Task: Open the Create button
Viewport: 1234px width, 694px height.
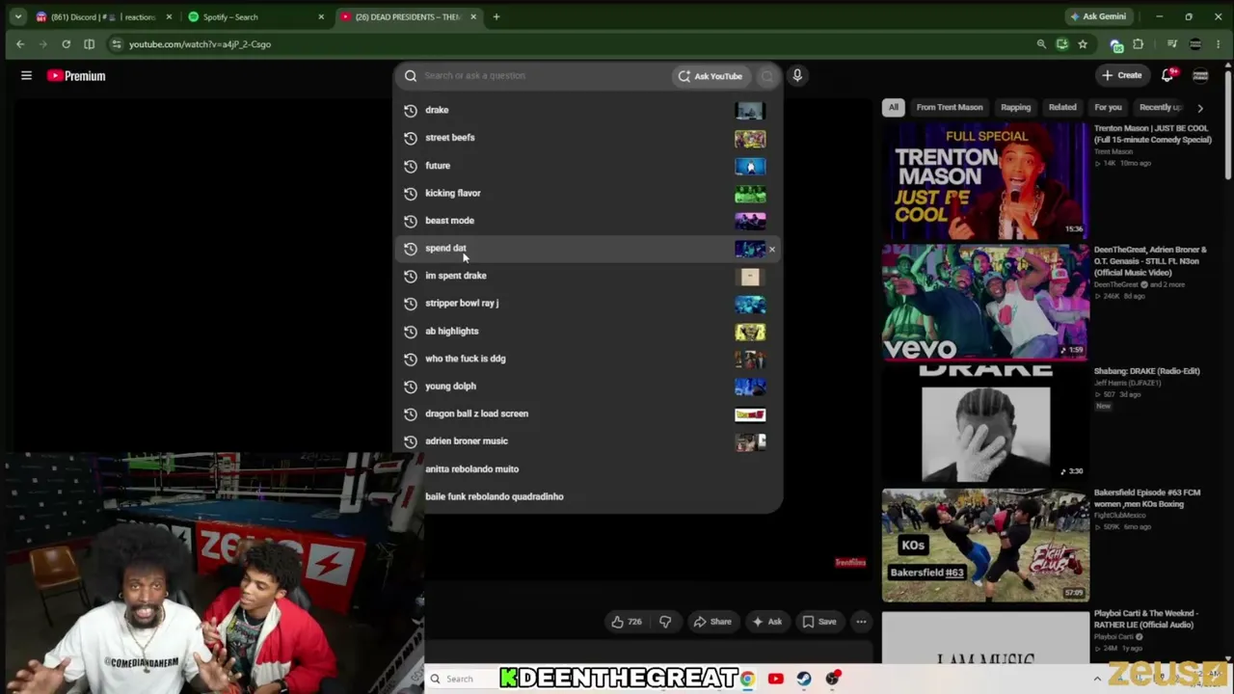Action: (1122, 75)
